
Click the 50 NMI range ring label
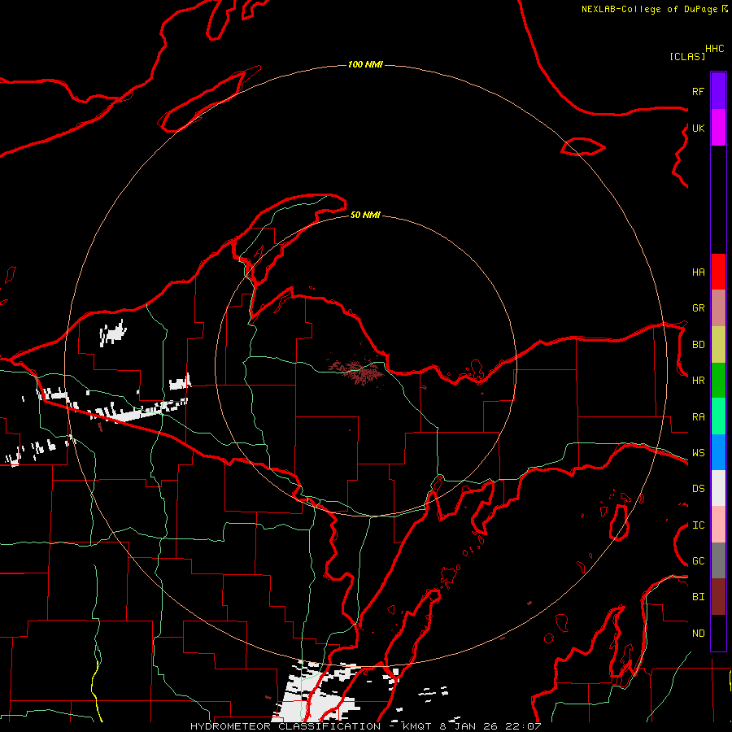[365, 215]
